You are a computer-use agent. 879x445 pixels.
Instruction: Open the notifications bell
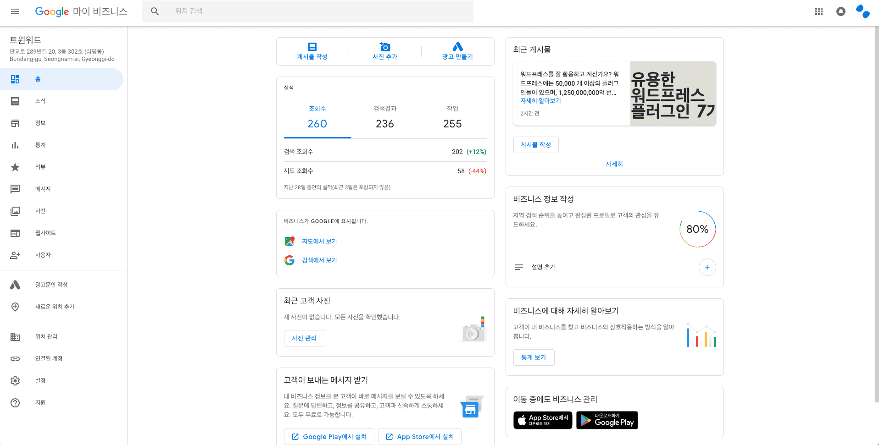pos(840,11)
